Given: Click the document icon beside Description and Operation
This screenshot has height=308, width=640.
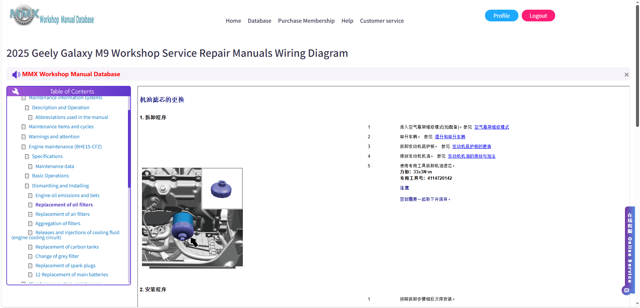Looking at the screenshot, I should pos(27,108).
